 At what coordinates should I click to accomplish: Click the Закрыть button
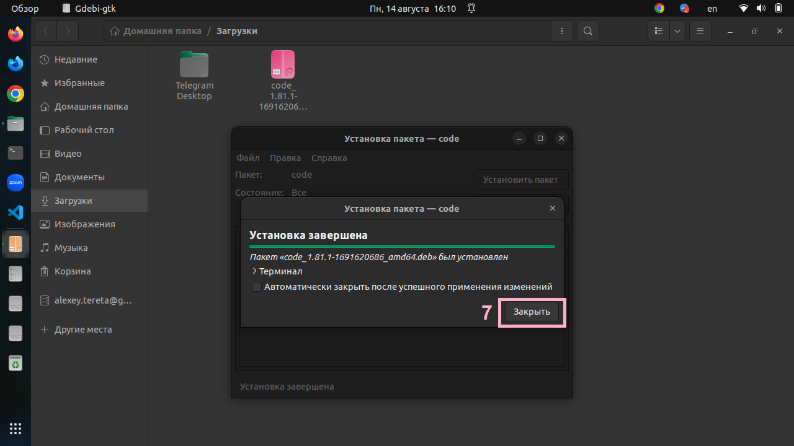532,312
